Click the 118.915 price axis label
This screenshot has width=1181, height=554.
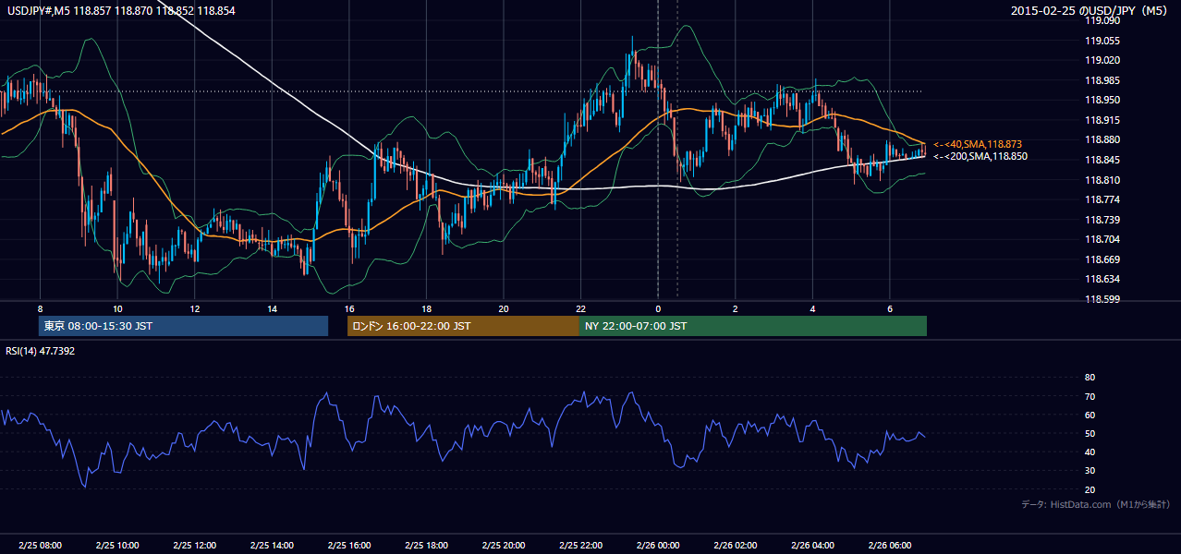click(1103, 120)
